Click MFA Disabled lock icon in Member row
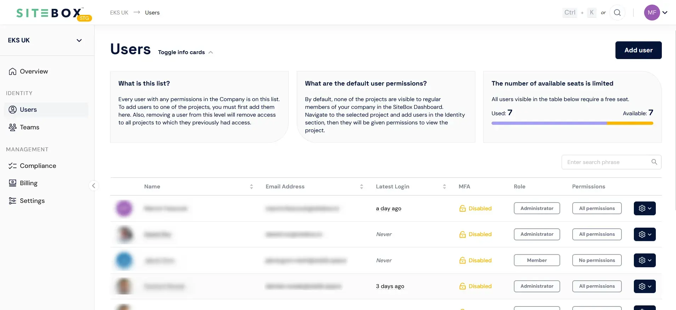This screenshot has width=676, height=310. (x=462, y=261)
